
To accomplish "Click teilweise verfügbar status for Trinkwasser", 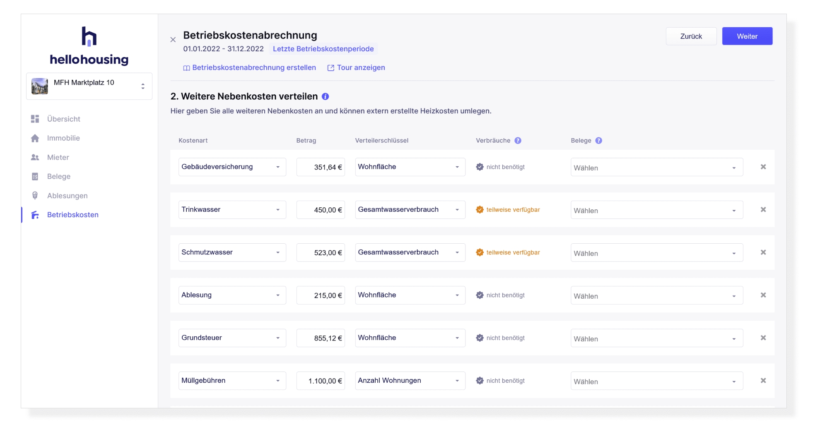I will point(513,210).
